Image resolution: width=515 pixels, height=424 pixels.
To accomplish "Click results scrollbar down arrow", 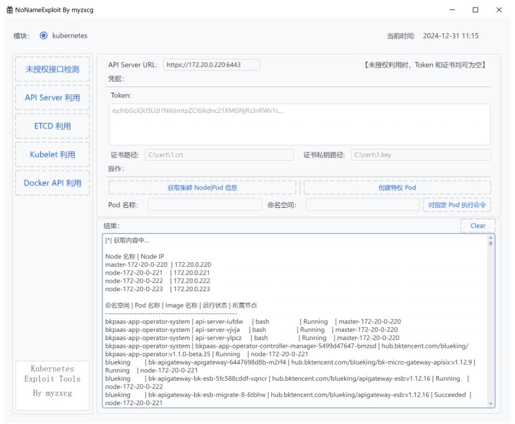I will tap(491, 403).
